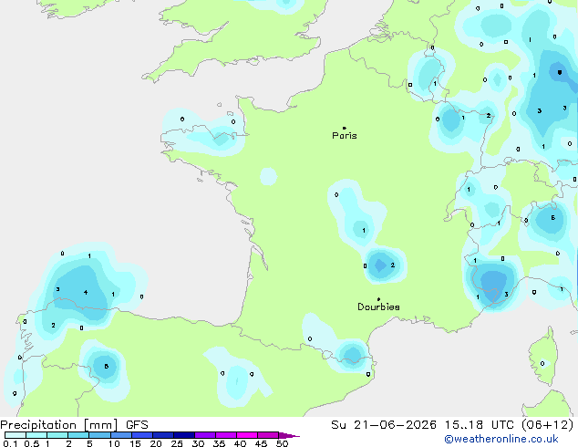Click the 40–45 mm magenta legend swatch
This screenshot has height=447, width=578.
point(247,435)
